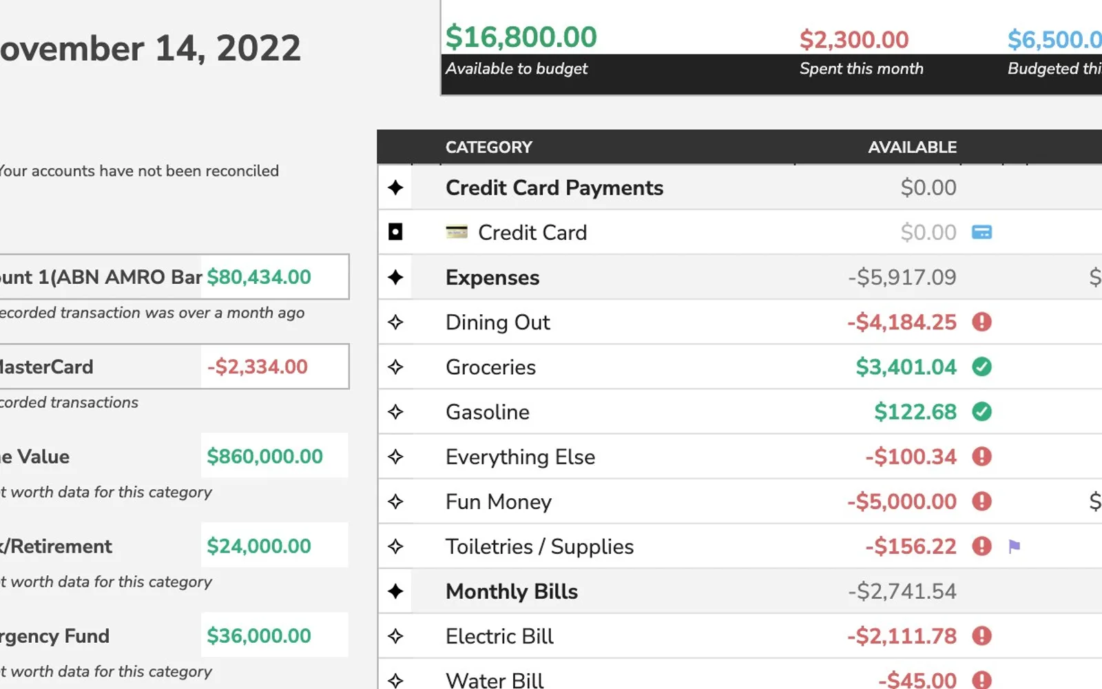Image resolution: width=1102 pixels, height=689 pixels.
Task: Click the red alert icon for Toiletries / Supplies
Action: click(981, 546)
